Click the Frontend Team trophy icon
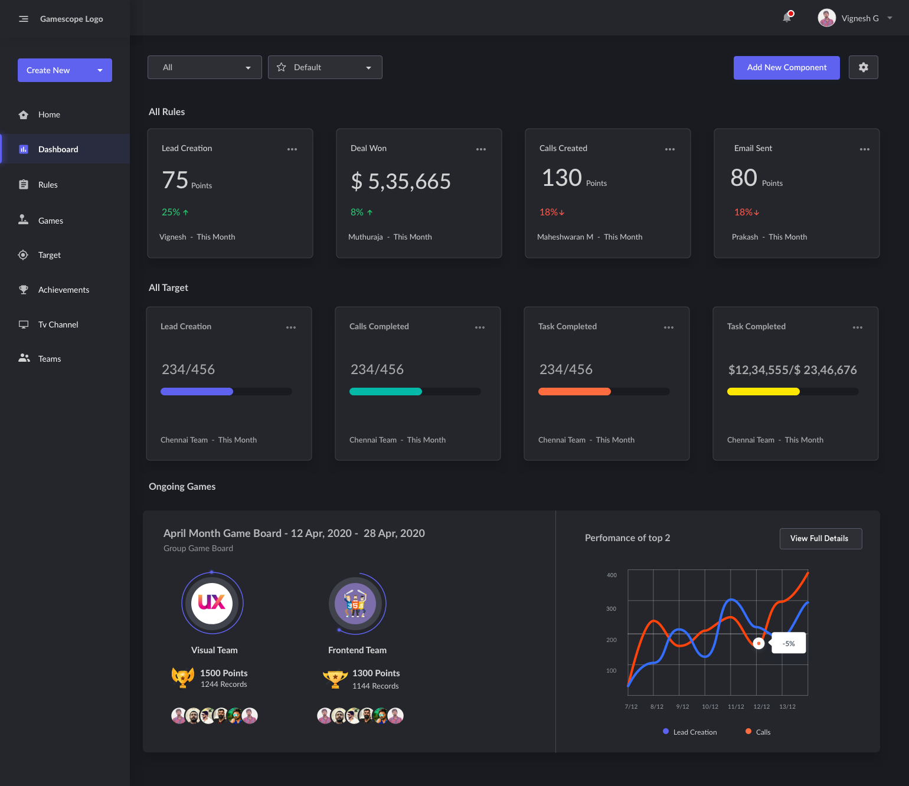Image resolution: width=909 pixels, height=786 pixels. (x=335, y=679)
